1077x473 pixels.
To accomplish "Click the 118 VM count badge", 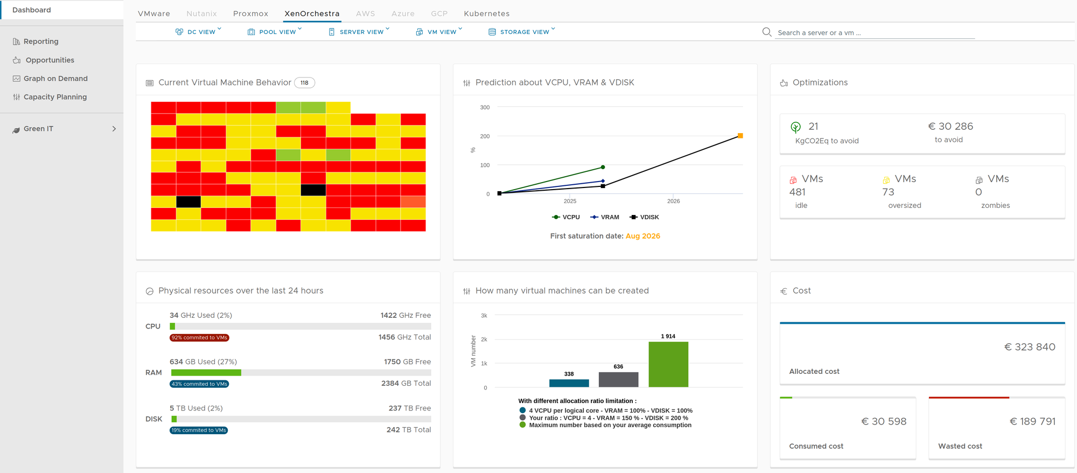I will [304, 82].
